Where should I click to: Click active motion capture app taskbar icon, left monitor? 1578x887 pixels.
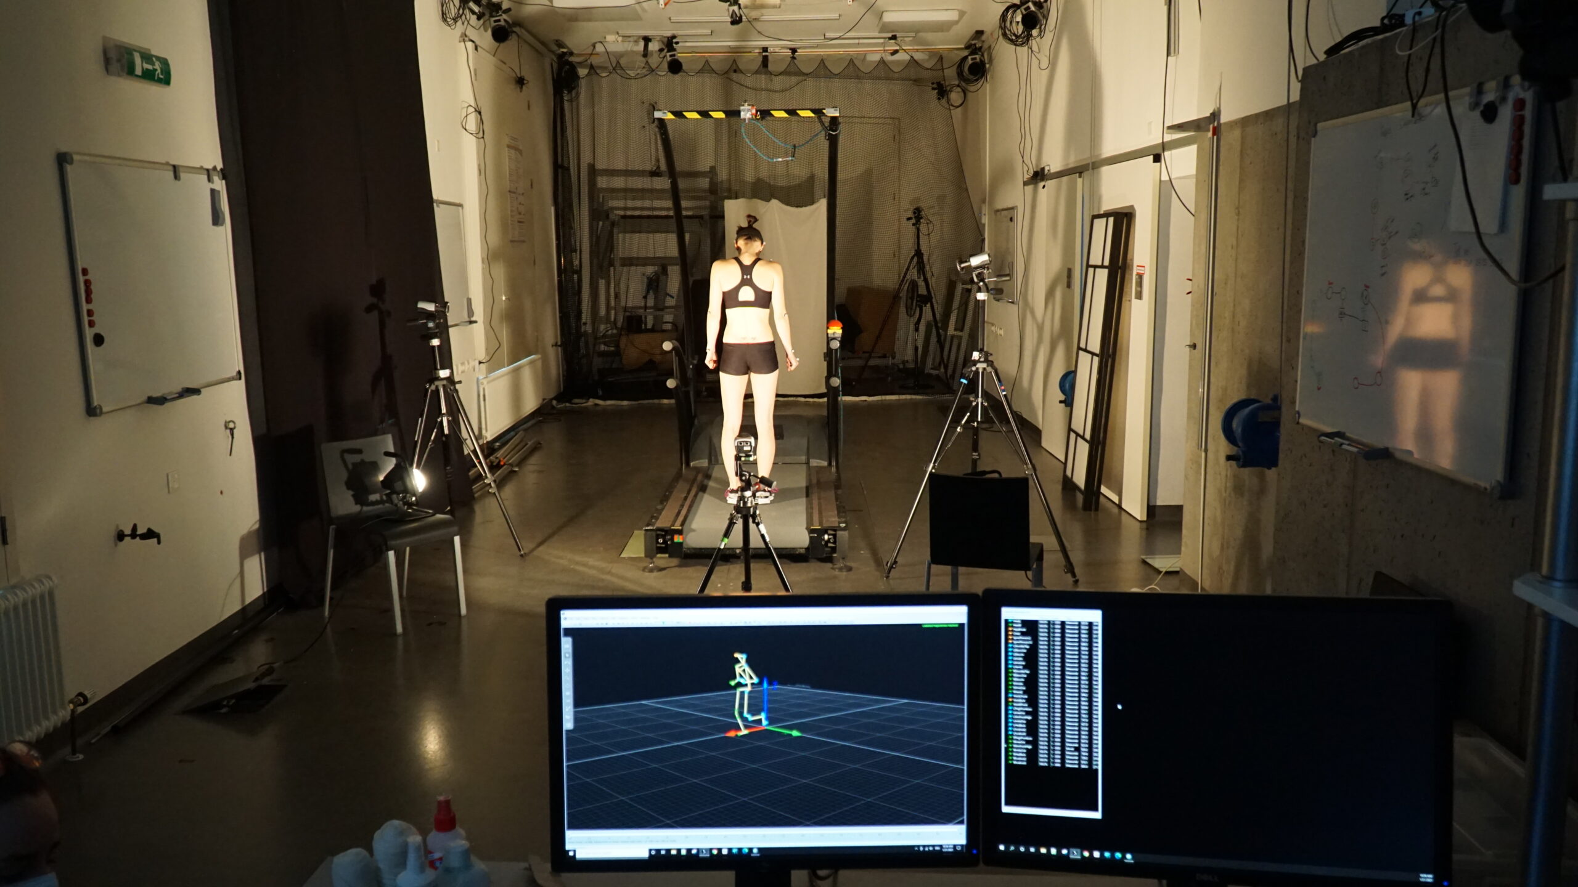pos(704,852)
